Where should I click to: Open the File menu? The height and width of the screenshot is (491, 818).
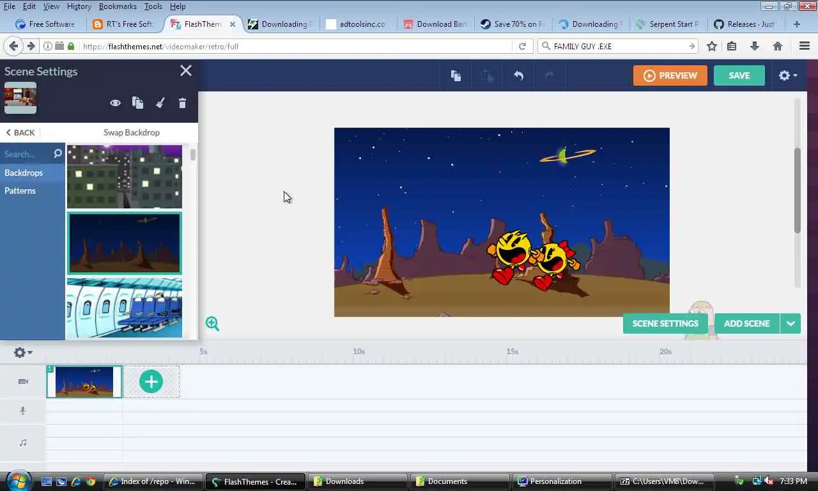coord(10,6)
